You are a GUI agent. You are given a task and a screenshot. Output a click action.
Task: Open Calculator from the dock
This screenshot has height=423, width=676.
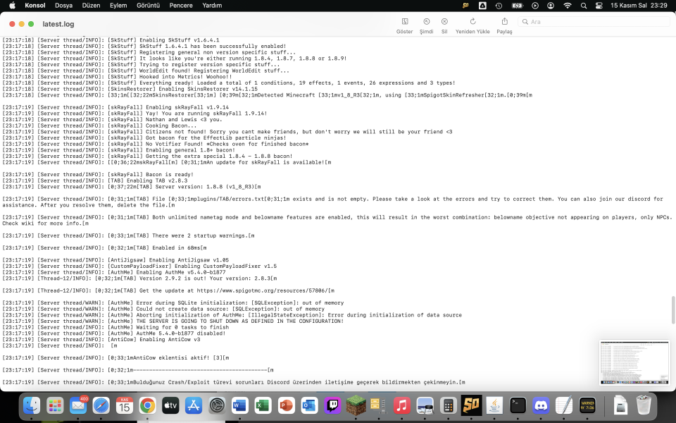click(x=449, y=405)
